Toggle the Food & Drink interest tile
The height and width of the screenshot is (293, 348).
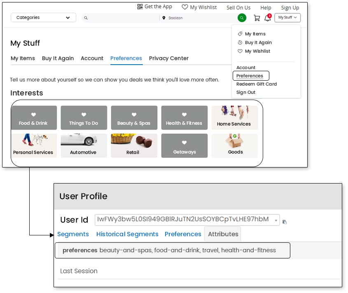[33, 118]
